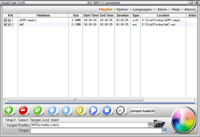The width and height of the screenshot is (200, 137).
Task: Click the End Time column header
Action: point(107,15)
